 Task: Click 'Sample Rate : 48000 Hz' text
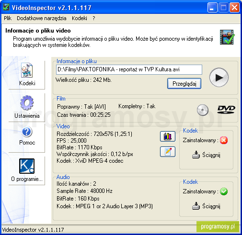(x=84, y=191)
